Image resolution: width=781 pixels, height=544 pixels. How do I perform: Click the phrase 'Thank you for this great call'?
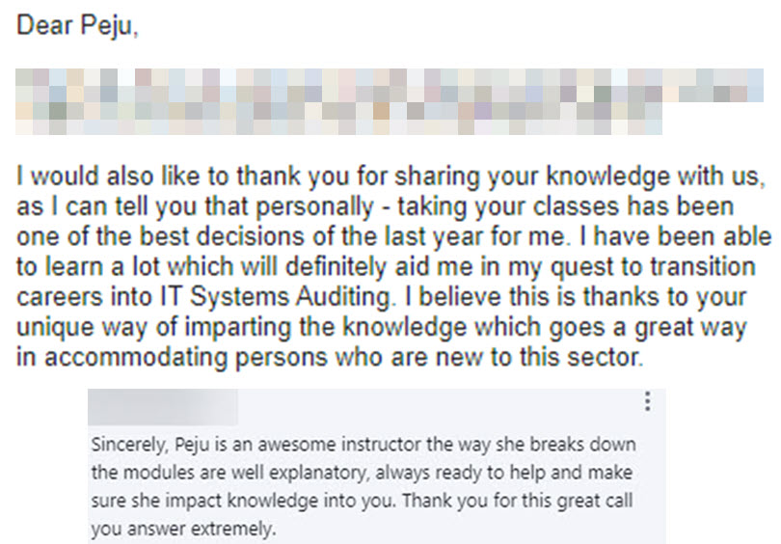click(518, 501)
